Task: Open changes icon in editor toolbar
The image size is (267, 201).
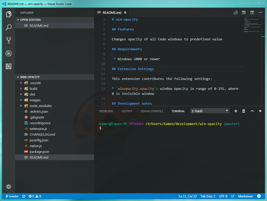Action: (x=236, y=12)
